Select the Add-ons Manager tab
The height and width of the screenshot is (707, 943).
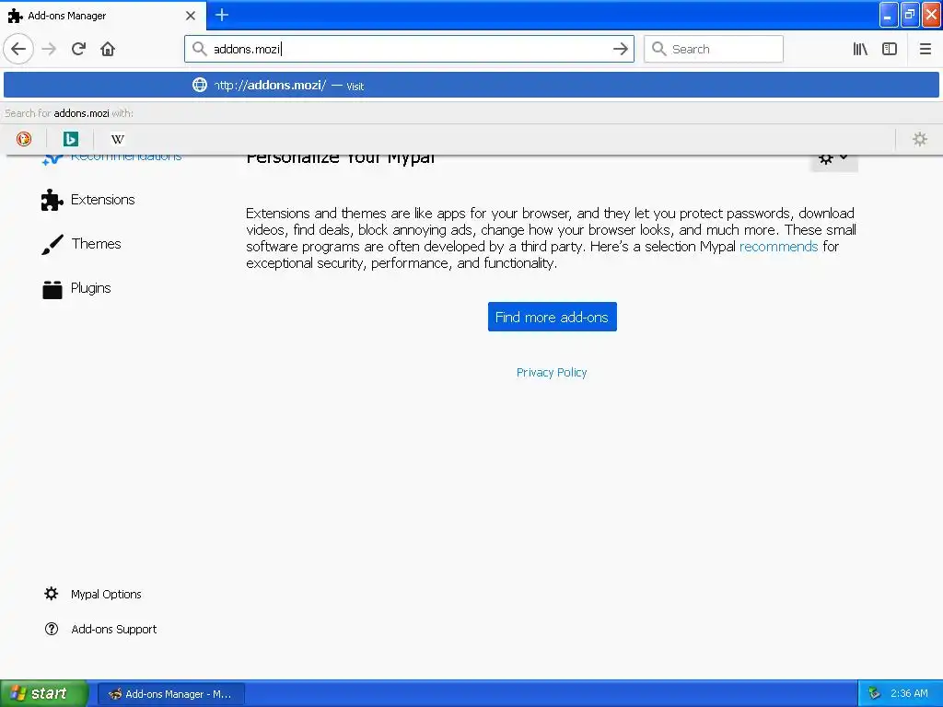tap(103, 15)
